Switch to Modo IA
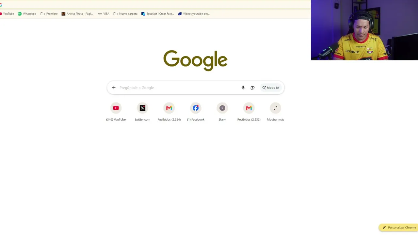This screenshot has height=235, width=418. tap(271, 87)
